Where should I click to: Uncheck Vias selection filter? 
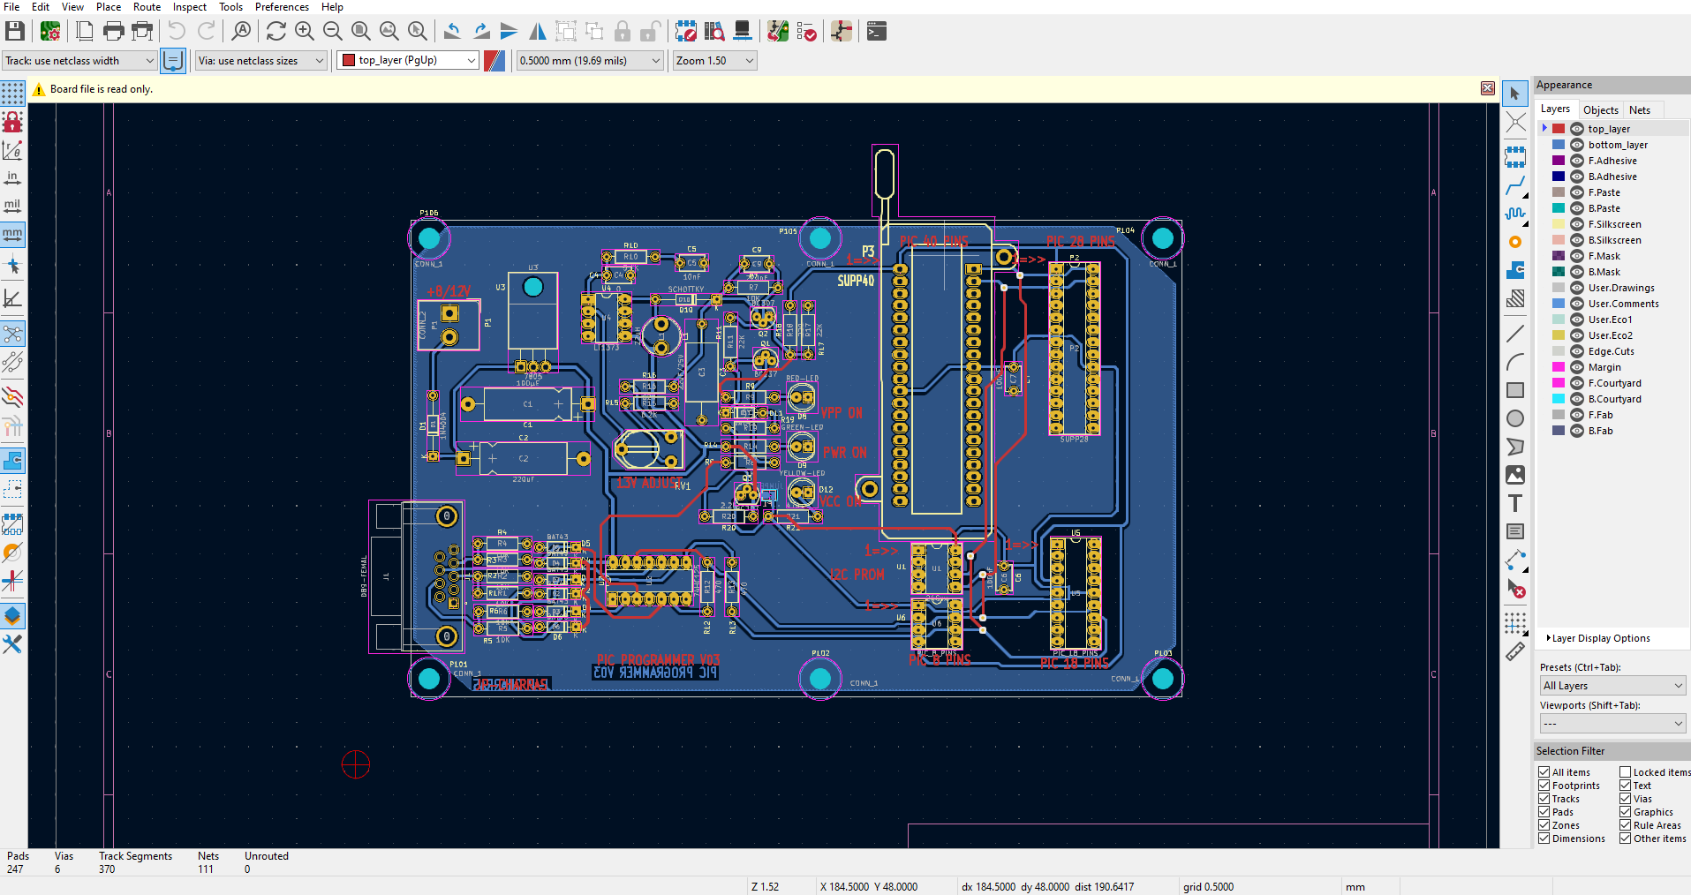click(x=1625, y=799)
